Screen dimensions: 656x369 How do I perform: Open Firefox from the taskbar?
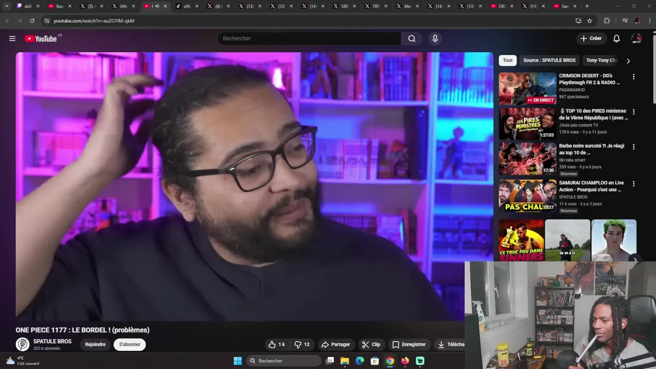(405, 361)
